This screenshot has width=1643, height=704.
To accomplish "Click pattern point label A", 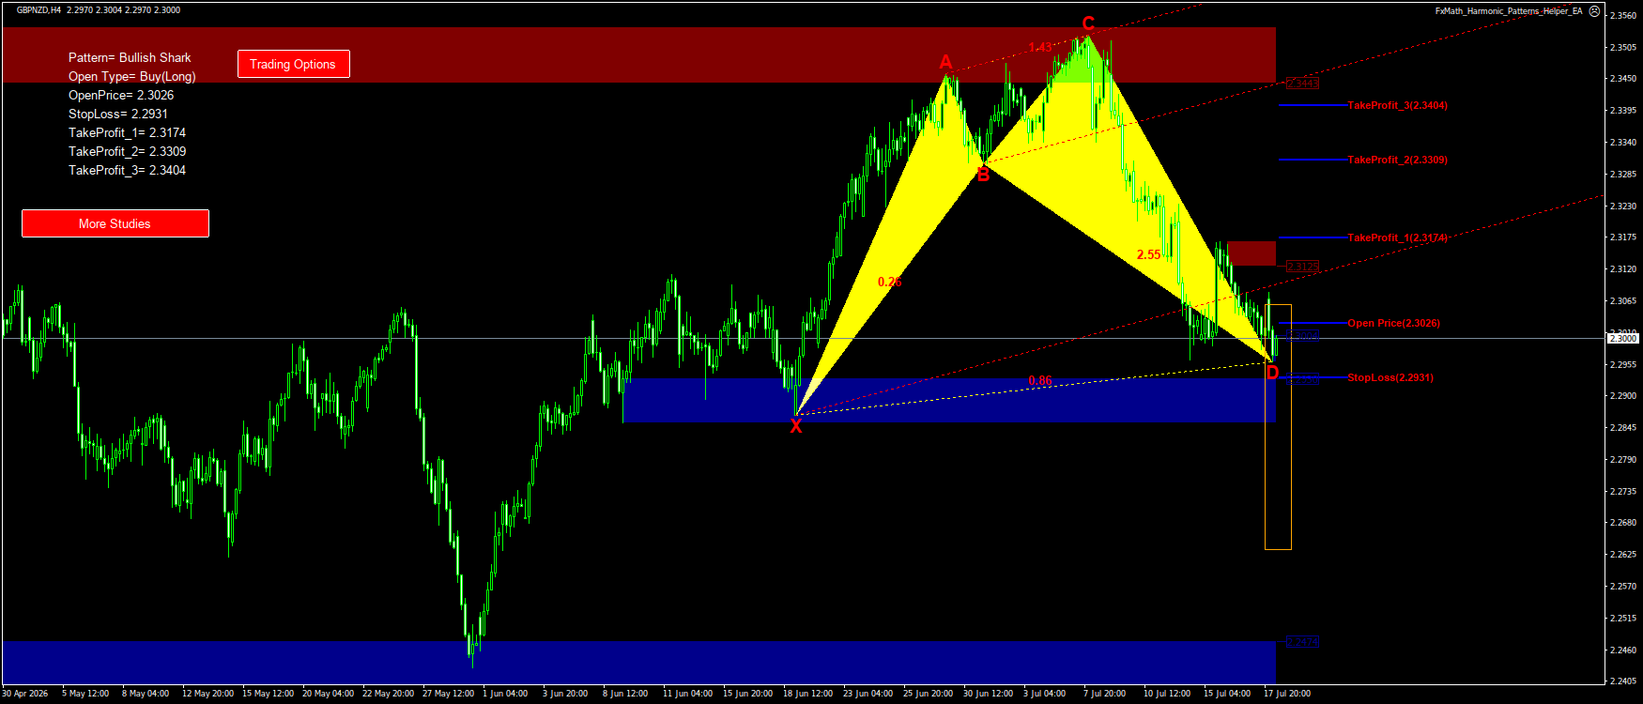I will 945,63.
